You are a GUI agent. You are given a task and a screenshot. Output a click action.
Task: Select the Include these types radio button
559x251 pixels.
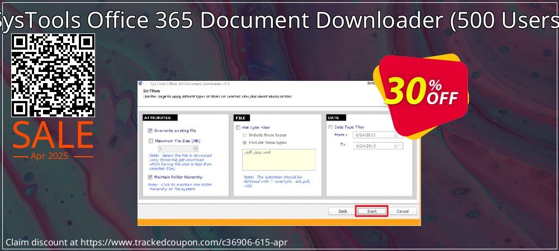coord(245,135)
